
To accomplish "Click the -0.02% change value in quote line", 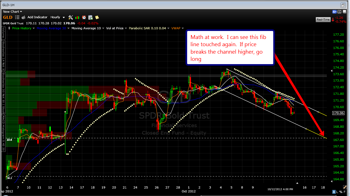I will pos(93,23).
